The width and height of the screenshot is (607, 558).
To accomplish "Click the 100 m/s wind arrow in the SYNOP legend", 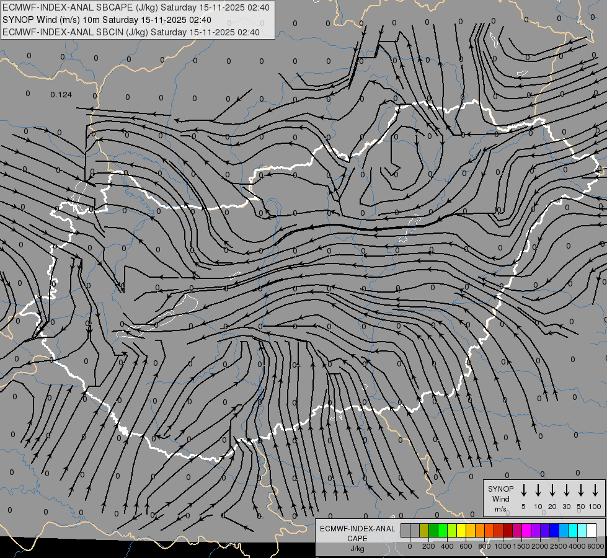I will [595, 490].
